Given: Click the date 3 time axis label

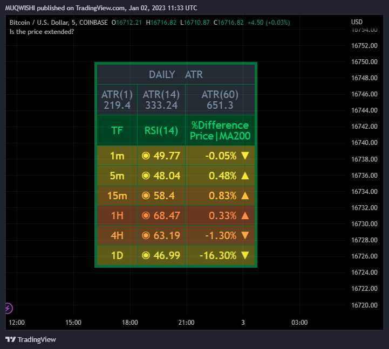Looking at the screenshot, I should tap(243, 323).
